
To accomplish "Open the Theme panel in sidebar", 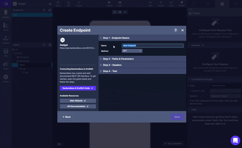I will tap(6, 27).
